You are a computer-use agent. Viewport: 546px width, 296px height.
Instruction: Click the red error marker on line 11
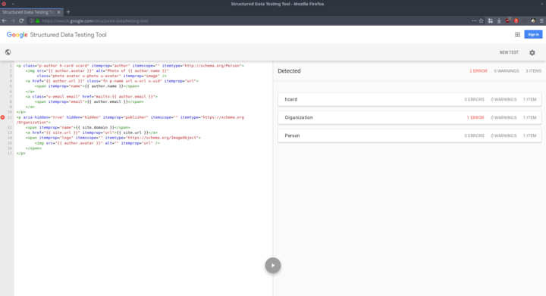[x=3, y=117]
